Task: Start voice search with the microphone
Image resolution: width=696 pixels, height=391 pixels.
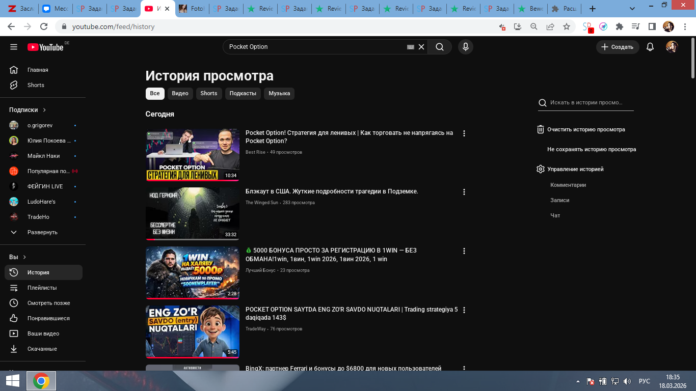Action: [x=465, y=47]
